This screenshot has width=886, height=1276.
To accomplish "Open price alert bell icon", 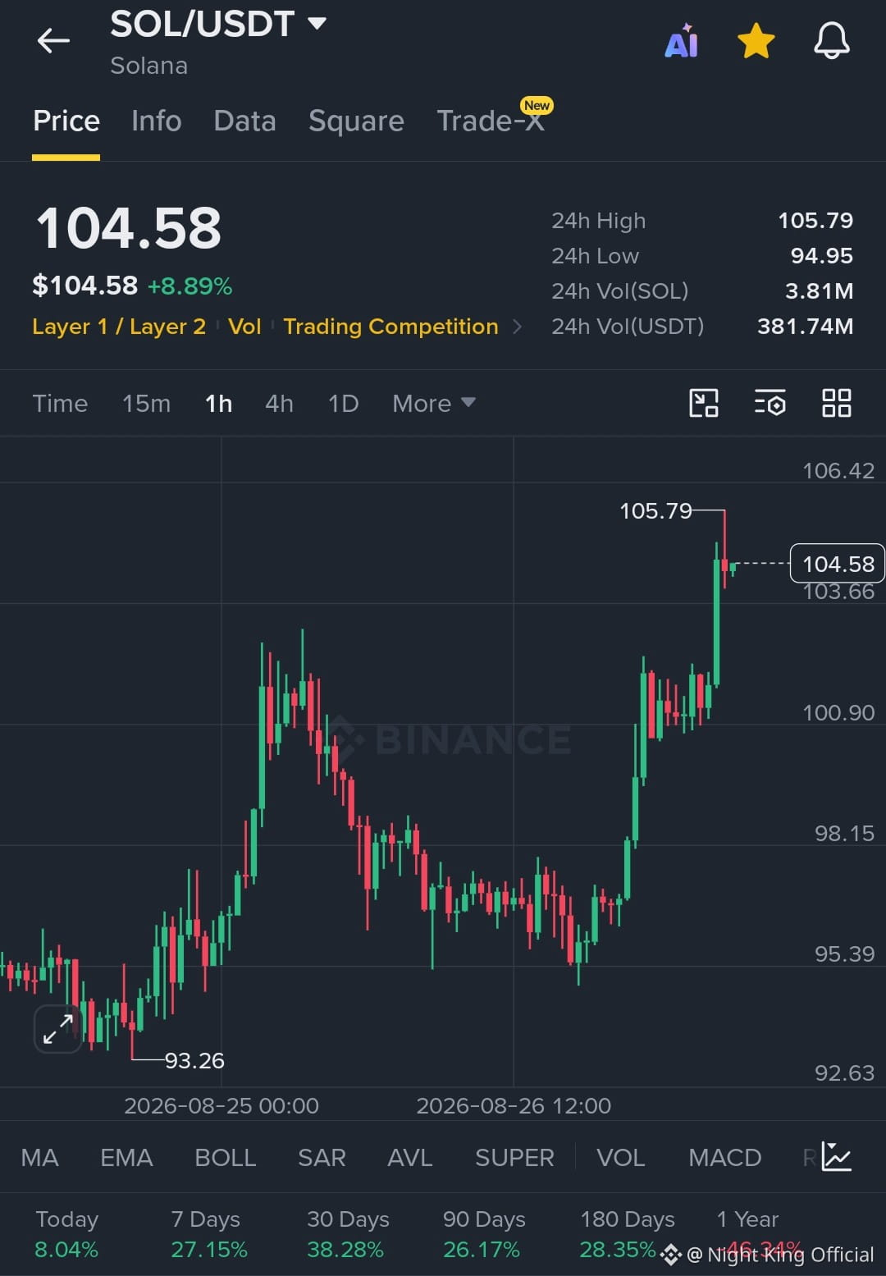I will (x=831, y=41).
